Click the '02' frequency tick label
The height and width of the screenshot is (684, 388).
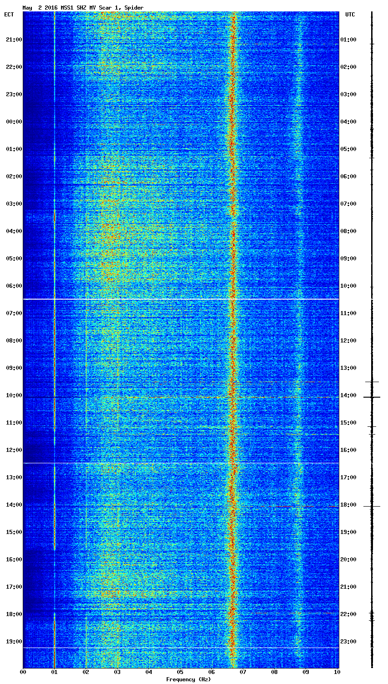tap(86, 672)
